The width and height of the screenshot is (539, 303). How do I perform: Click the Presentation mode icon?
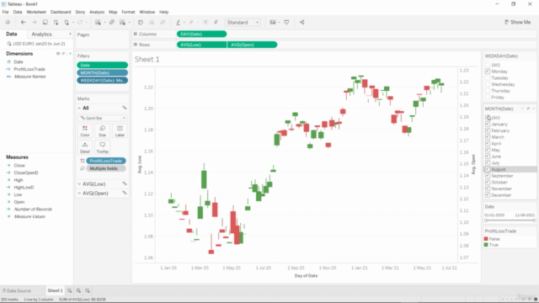coord(286,23)
